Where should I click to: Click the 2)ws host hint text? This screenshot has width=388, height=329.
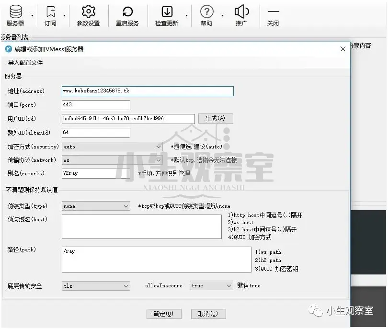click(241, 222)
